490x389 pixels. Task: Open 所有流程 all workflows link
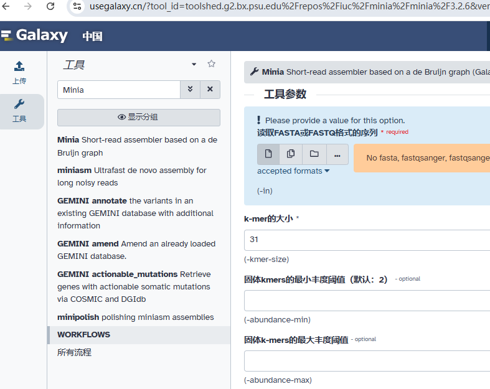74,352
